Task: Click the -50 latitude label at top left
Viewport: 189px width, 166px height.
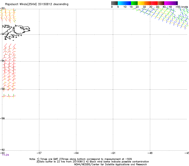Action: click(x=2, y=8)
